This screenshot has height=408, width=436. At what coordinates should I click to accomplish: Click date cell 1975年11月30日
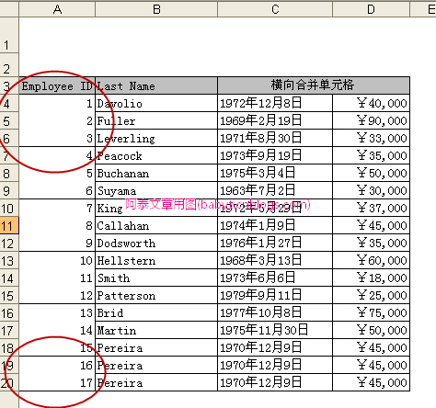click(x=275, y=330)
